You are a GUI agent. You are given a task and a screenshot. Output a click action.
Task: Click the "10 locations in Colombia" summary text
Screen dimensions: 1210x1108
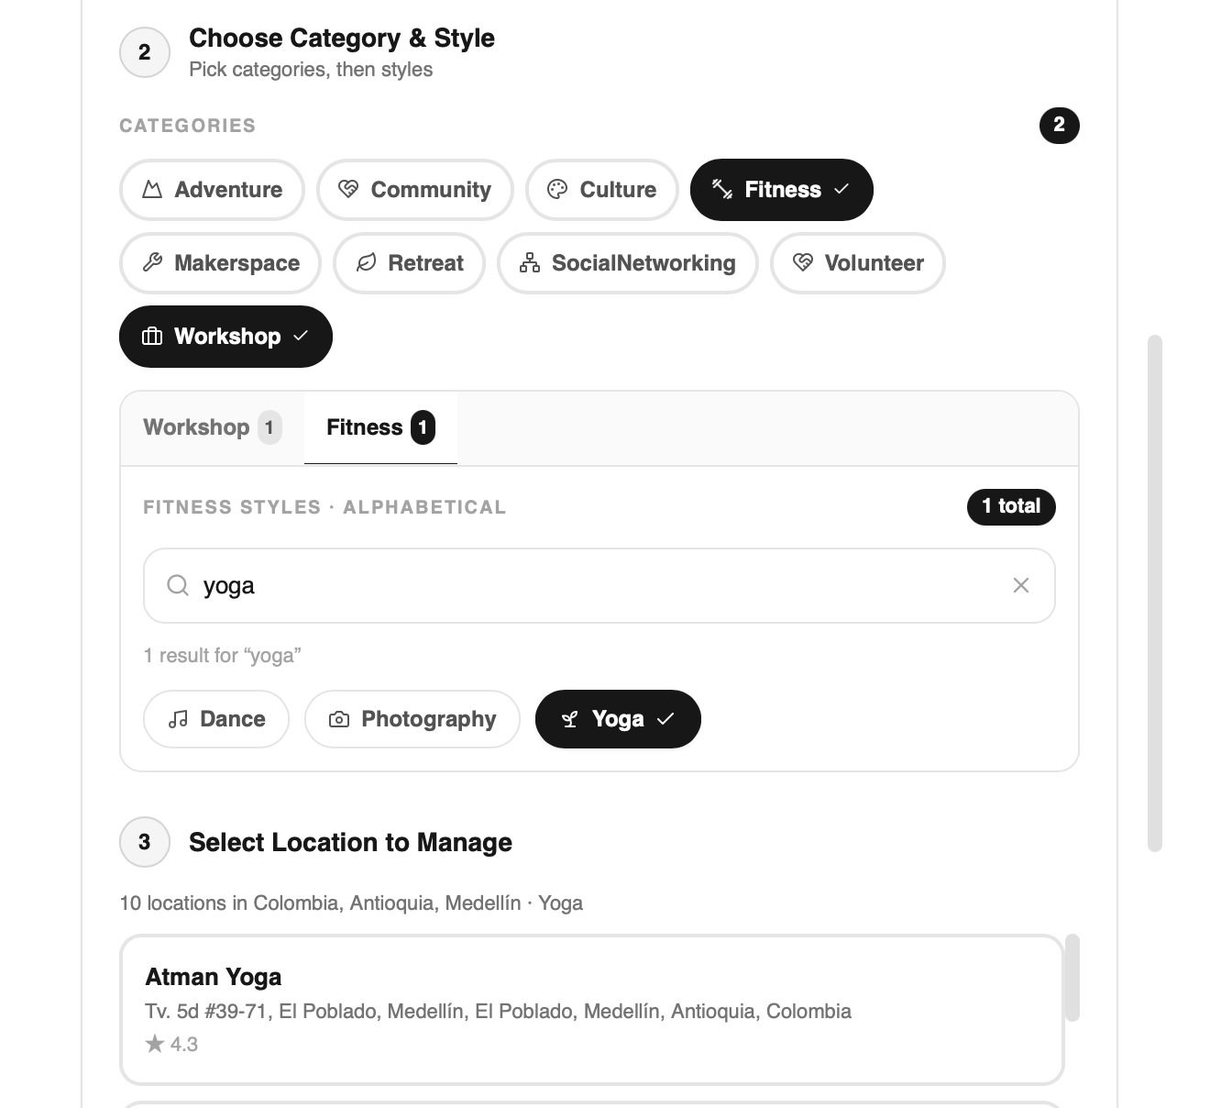[351, 903]
